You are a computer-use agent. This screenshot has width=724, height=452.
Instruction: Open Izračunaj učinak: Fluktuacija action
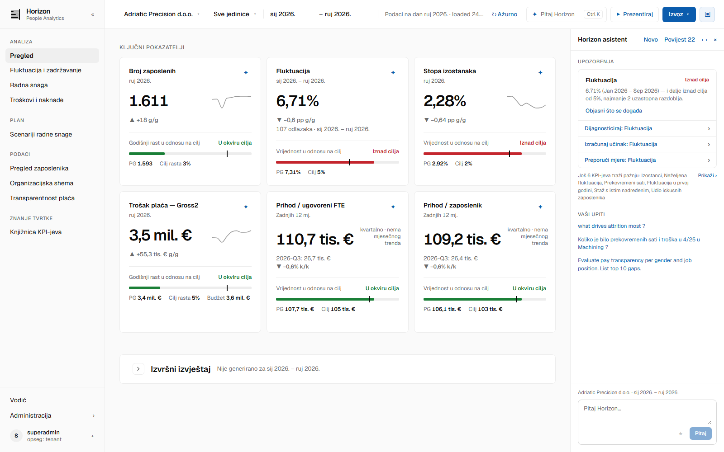point(647,144)
